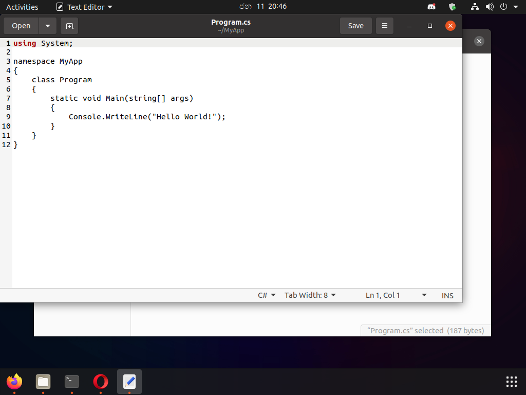
Task: Open the Text Editor app menu
Action: tap(84, 7)
